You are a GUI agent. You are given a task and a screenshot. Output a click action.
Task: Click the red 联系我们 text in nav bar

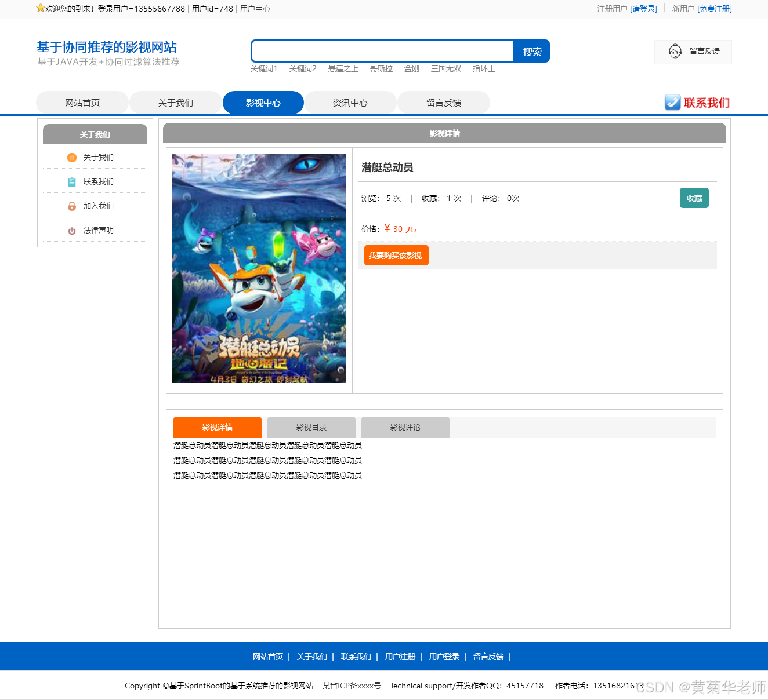pos(707,103)
